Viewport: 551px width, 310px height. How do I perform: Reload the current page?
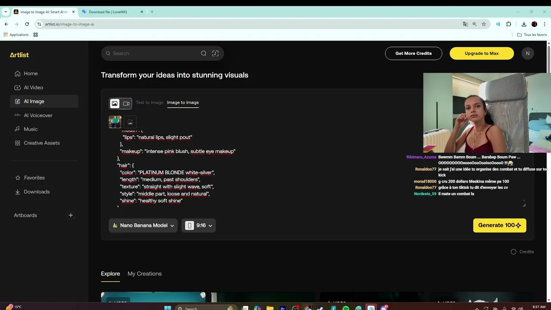tap(27, 24)
